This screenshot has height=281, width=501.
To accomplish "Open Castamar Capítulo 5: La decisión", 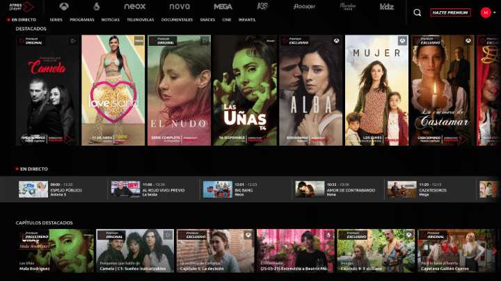I will (x=215, y=250).
